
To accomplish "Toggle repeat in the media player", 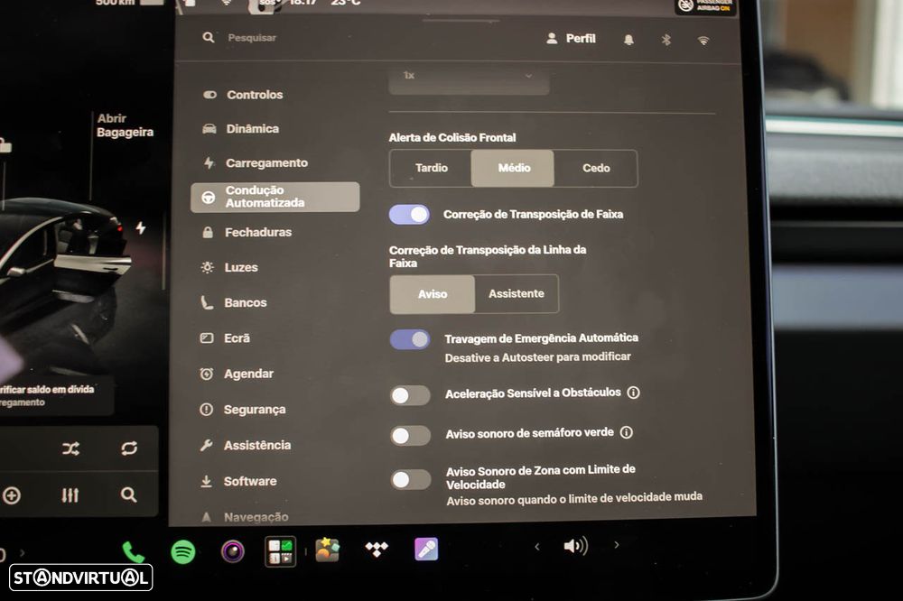I will pyautogui.click(x=129, y=448).
